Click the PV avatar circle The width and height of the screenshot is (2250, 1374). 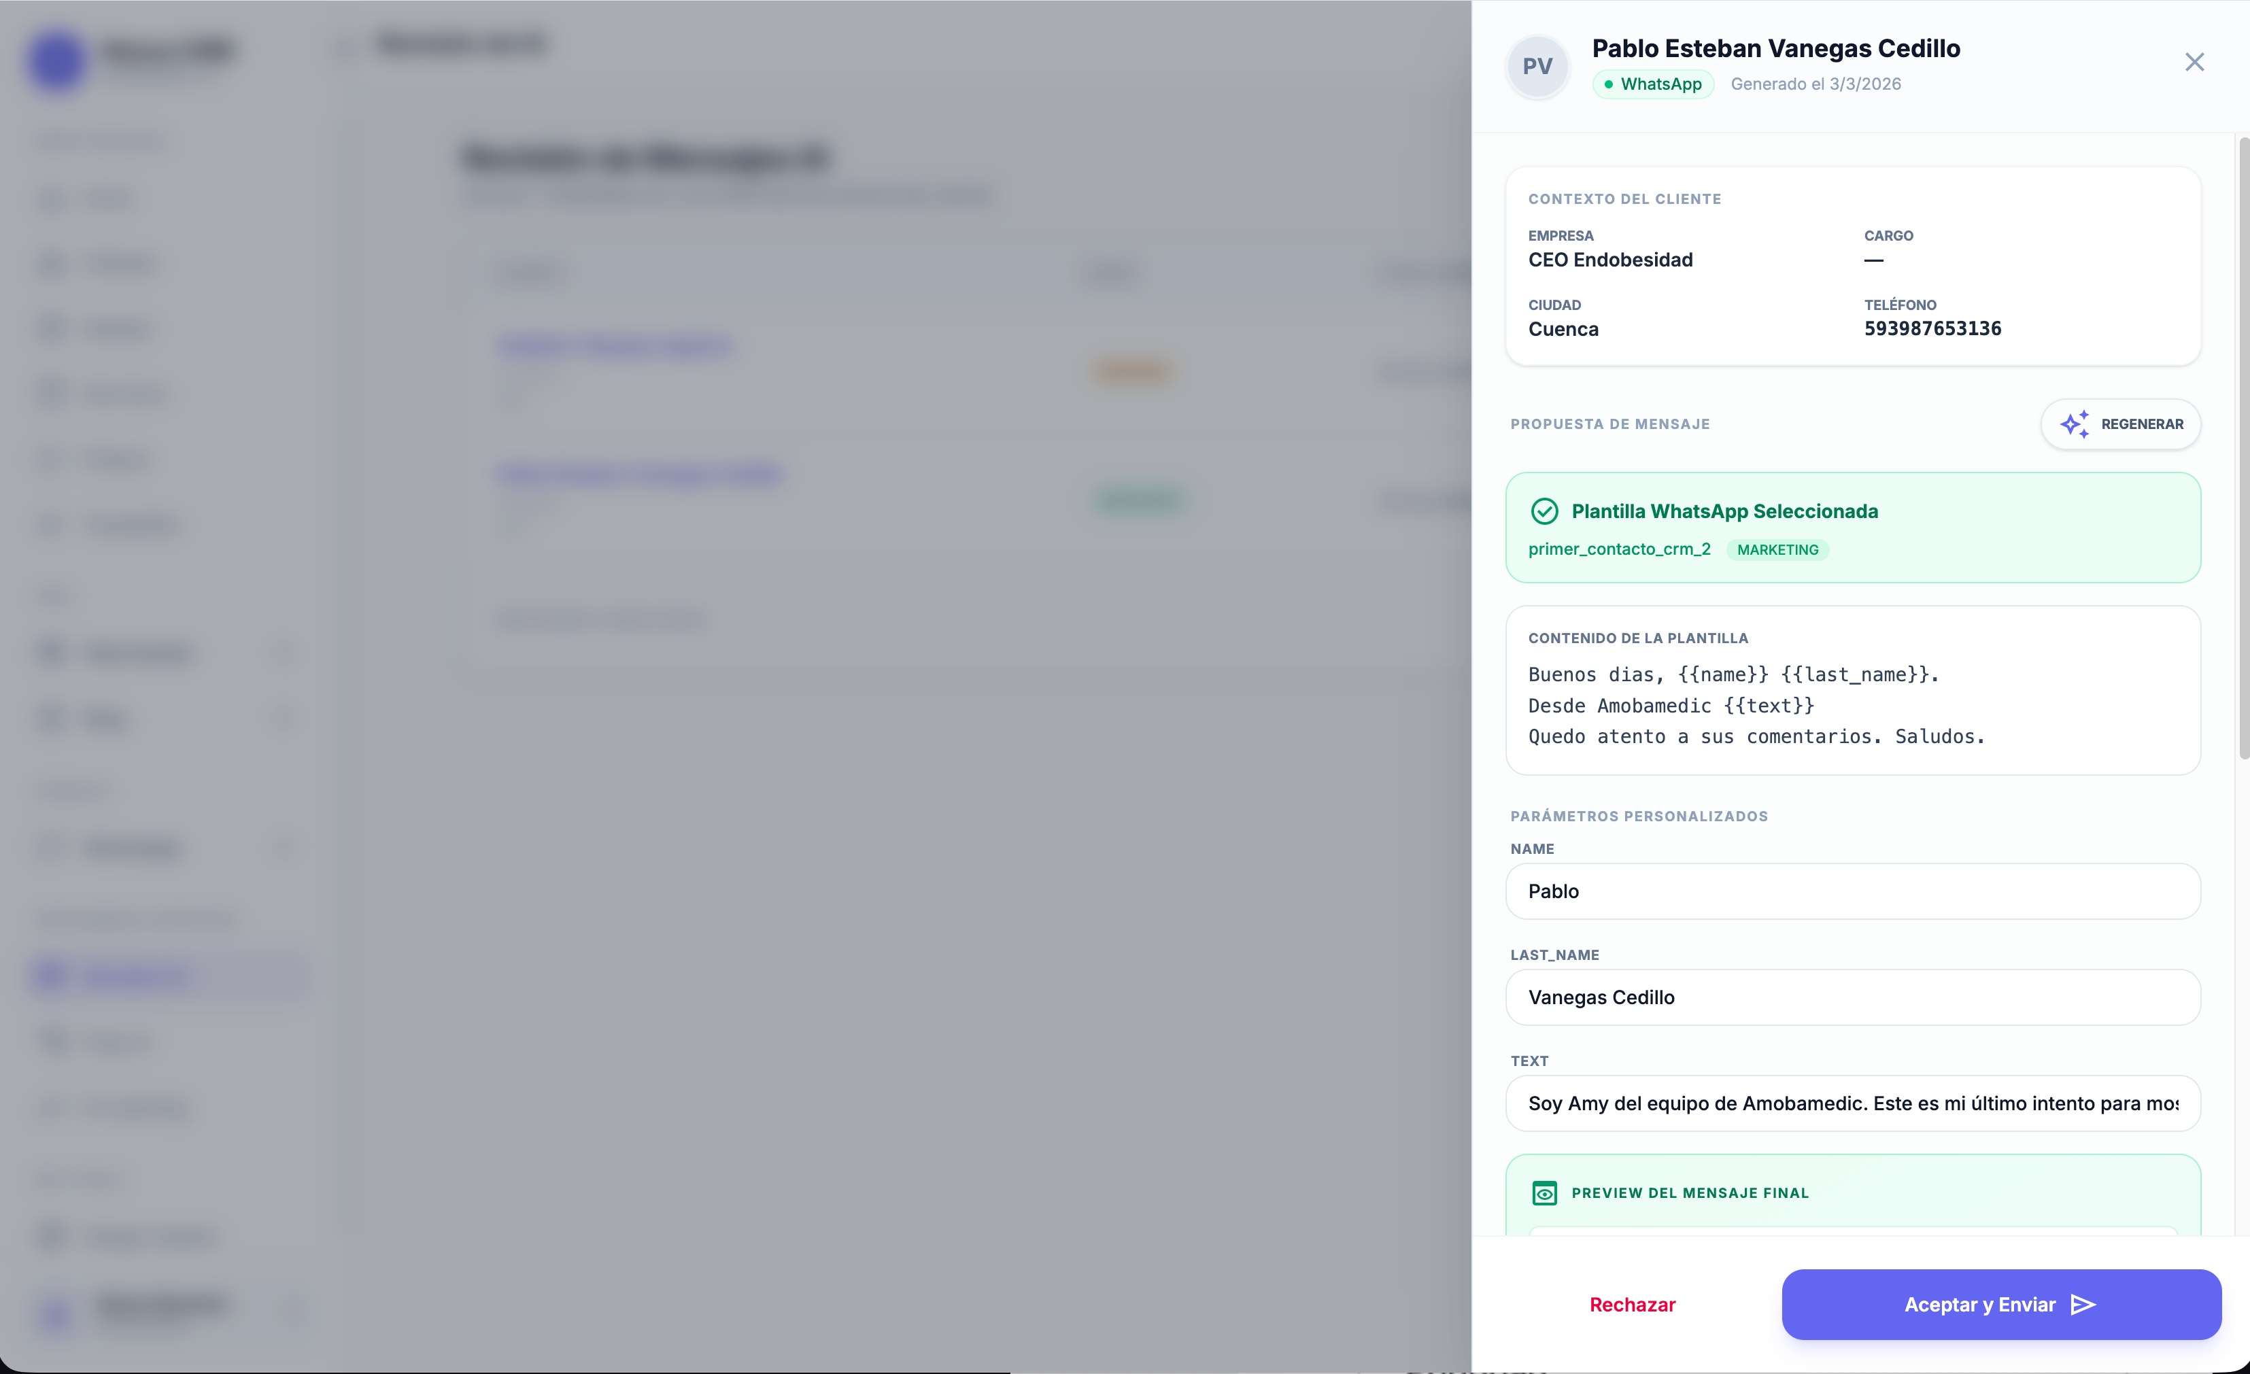click(x=1538, y=66)
